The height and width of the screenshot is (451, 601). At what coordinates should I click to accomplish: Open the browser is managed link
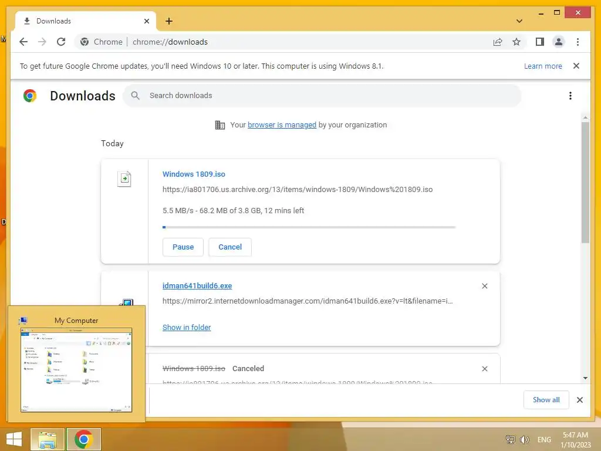coord(282,125)
